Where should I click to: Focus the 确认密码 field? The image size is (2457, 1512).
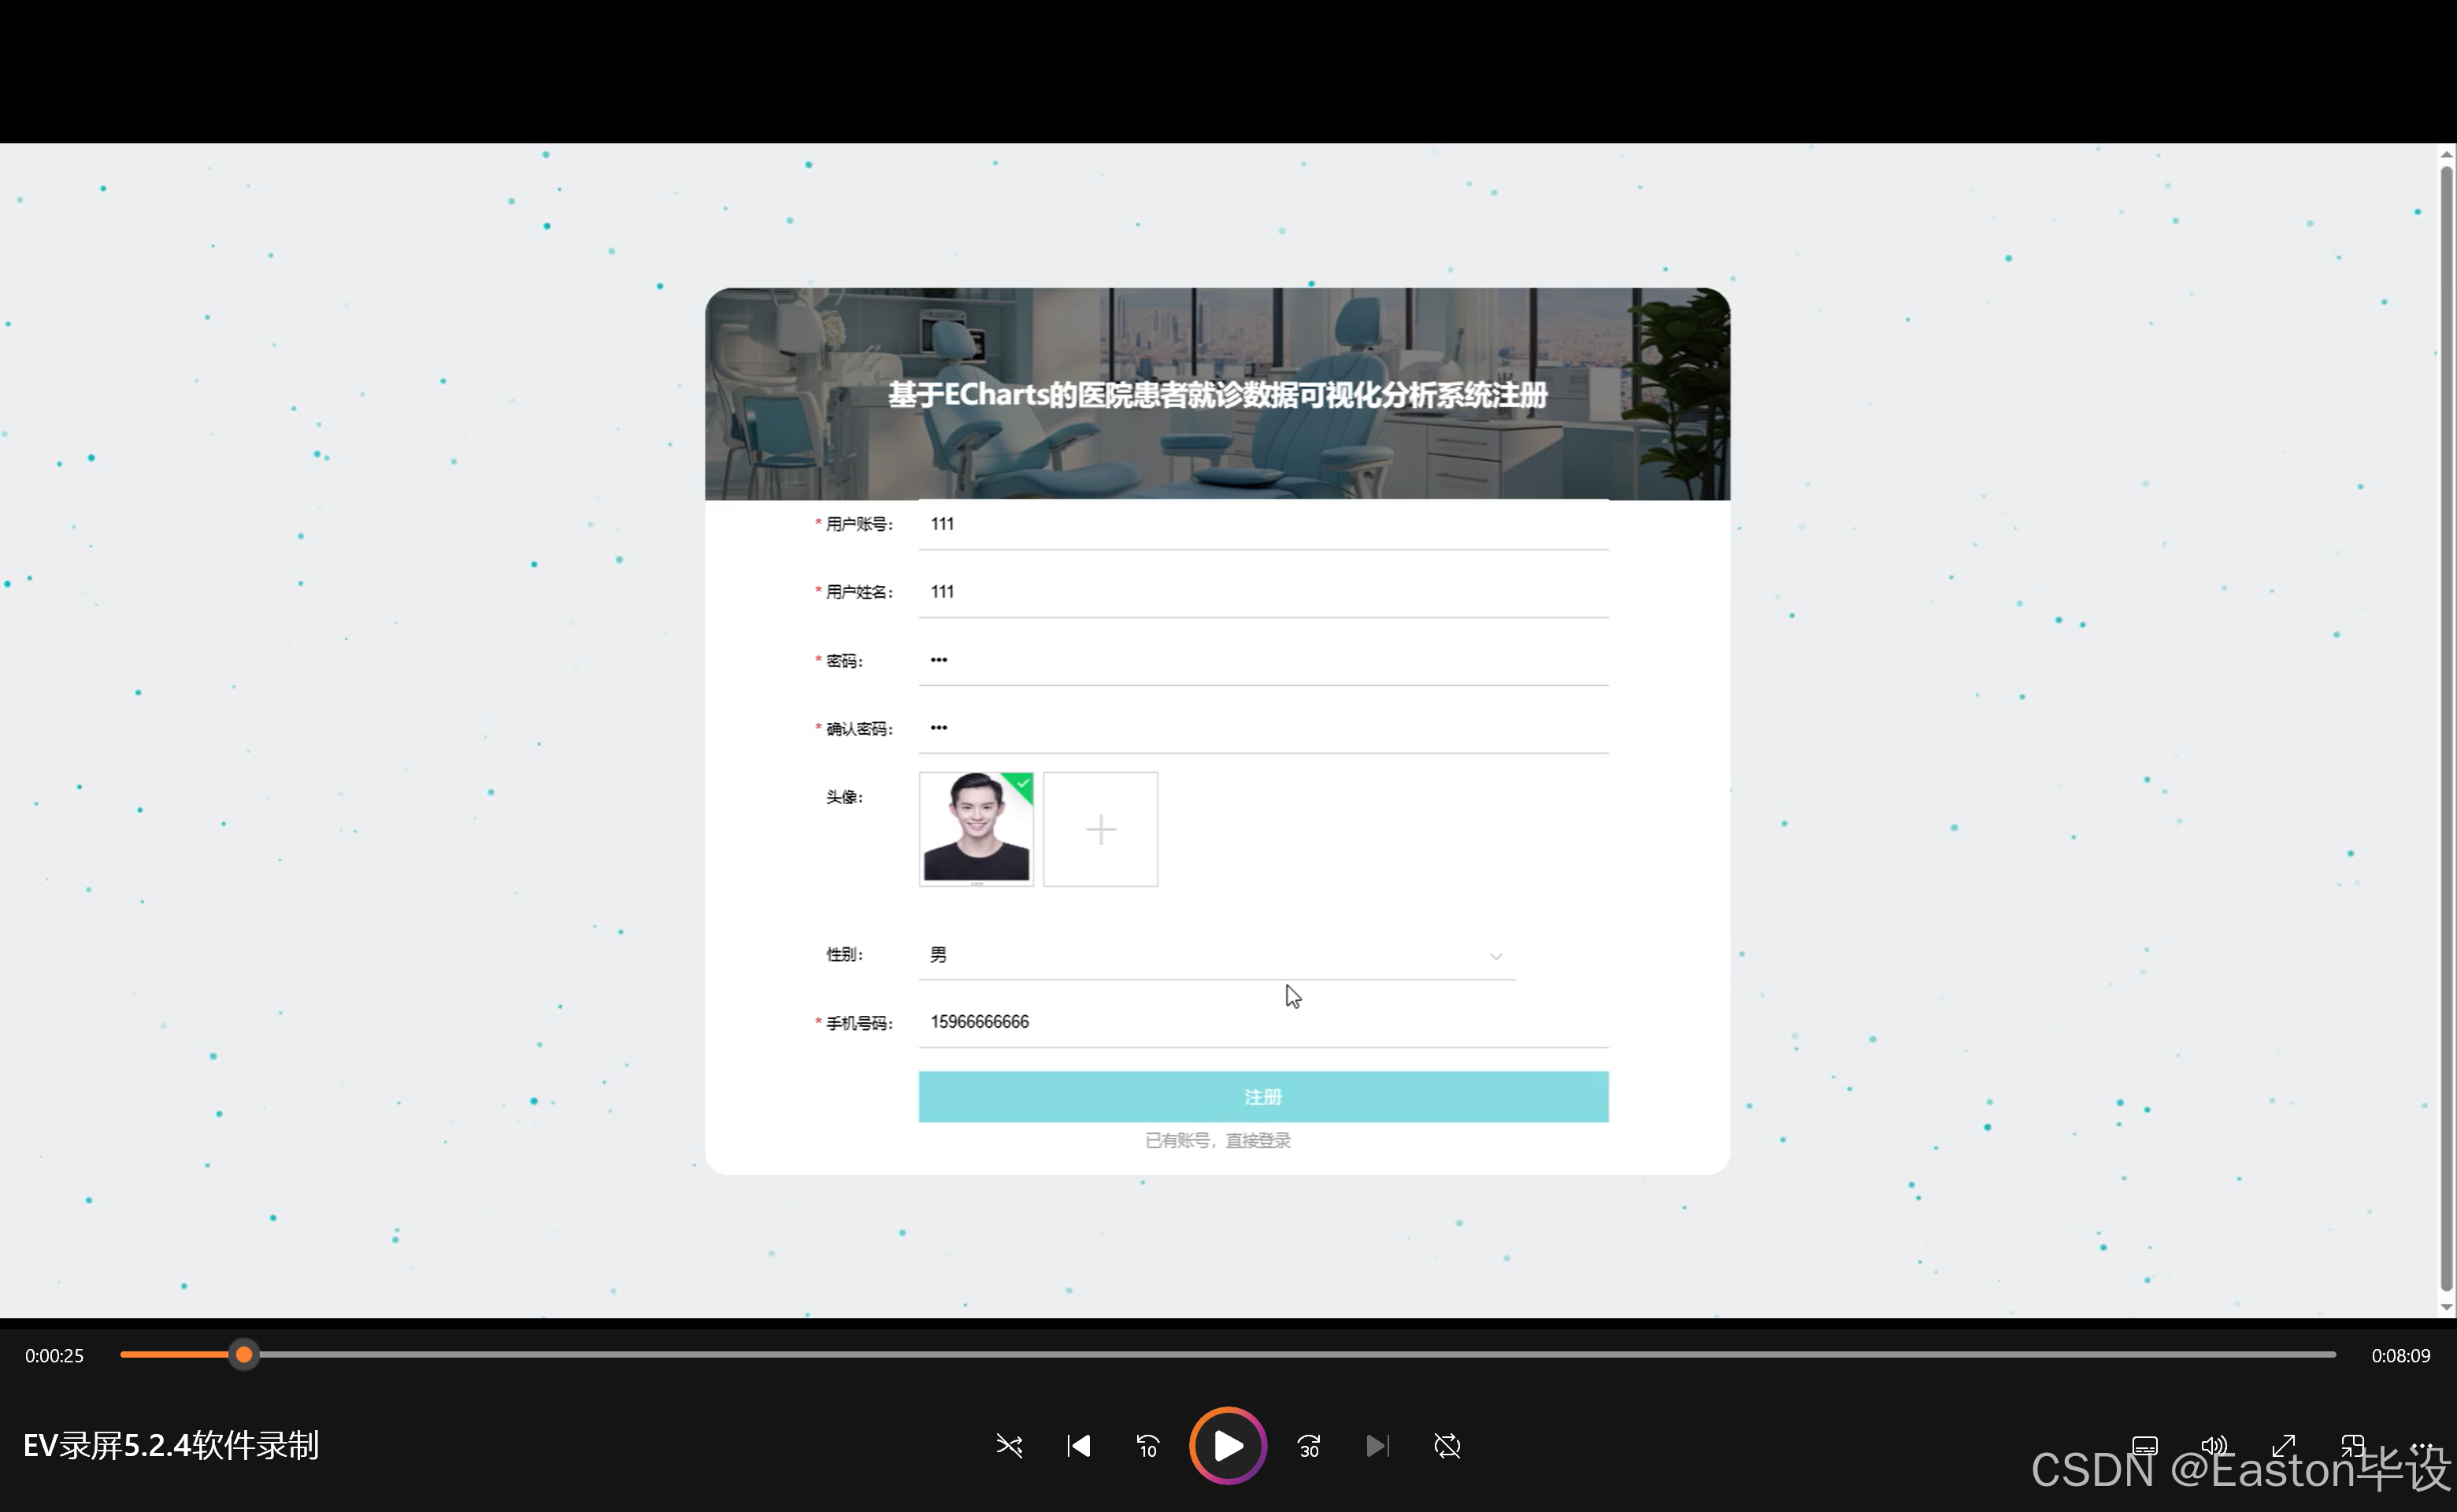pyautogui.click(x=1263, y=728)
